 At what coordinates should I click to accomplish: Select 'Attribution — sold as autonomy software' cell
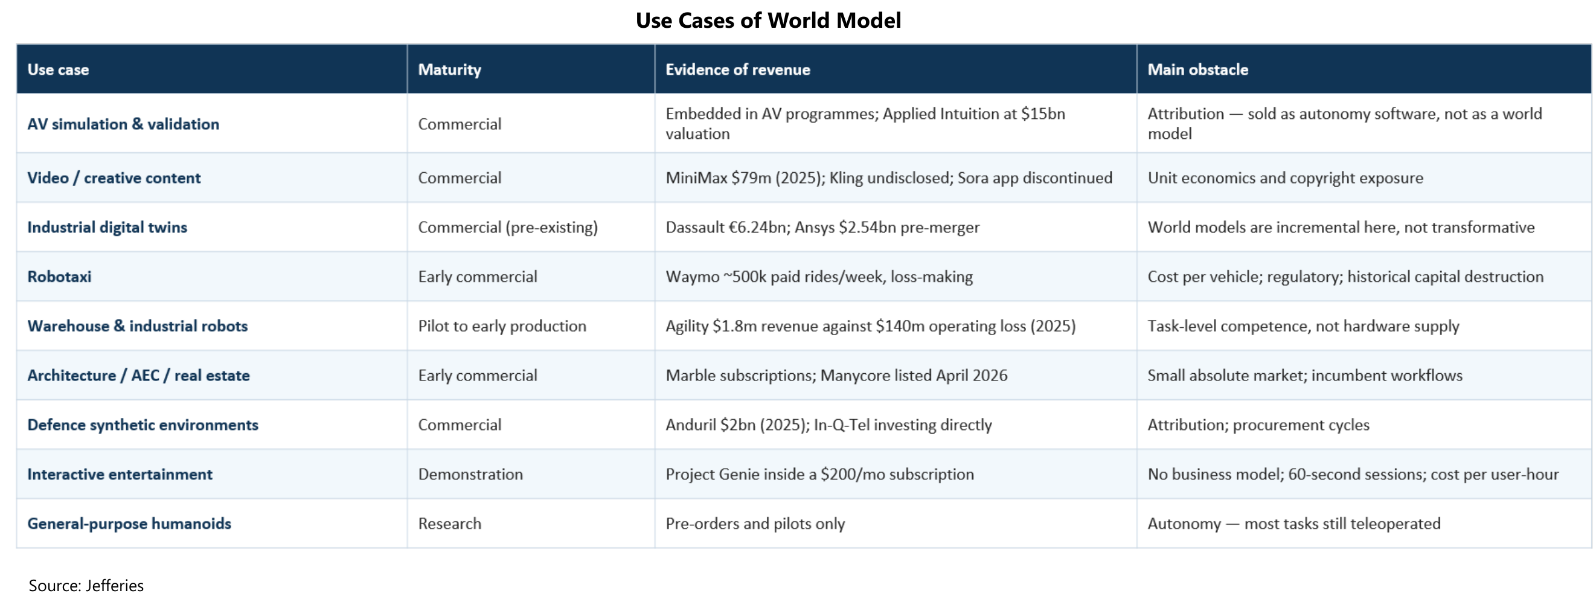pyautogui.click(x=1344, y=124)
